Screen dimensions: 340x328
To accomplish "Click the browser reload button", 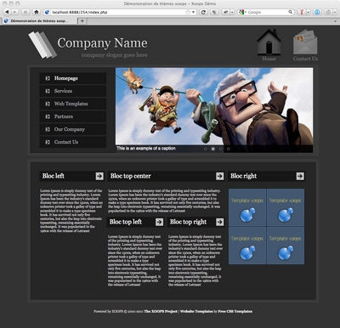I will (x=203, y=12).
